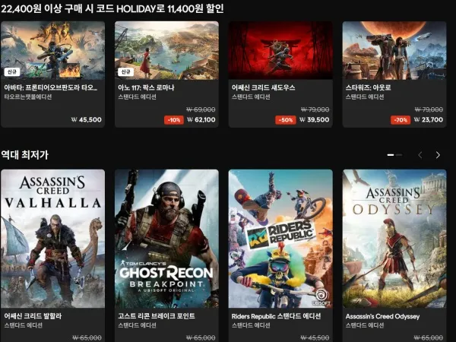Open the Assassin's Creed Valhalla cover
This screenshot has width=456, height=342.
pos(52,239)
